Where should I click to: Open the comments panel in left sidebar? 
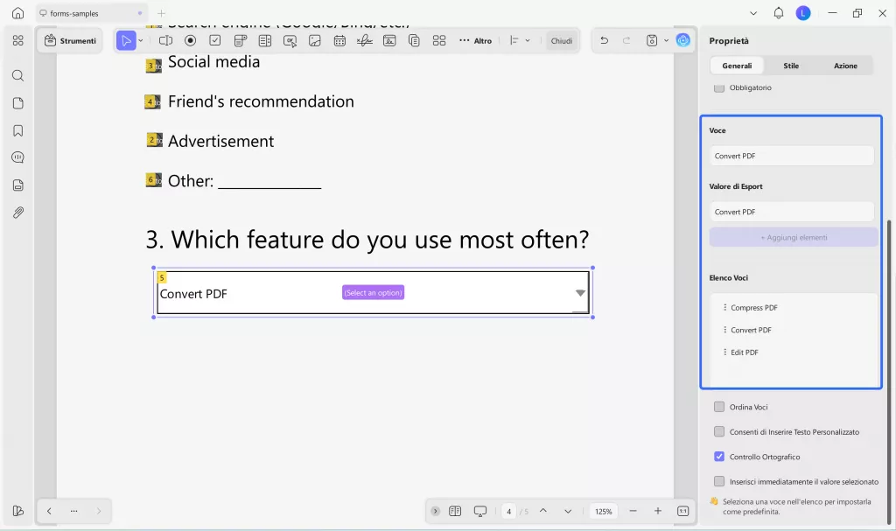[x=17, y=157]
